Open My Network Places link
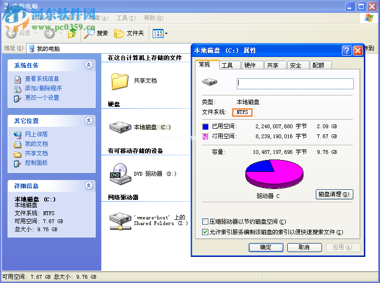The image size is (380, 283). click(x=36, y=134)
